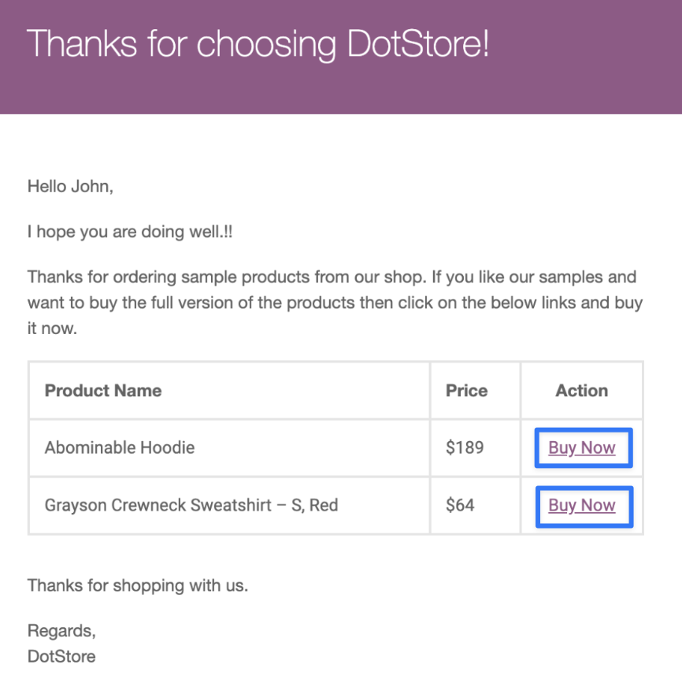This screenshot has width=682, height=687.
Task: Click the 'Thanks for shopping with us.' text
Action: click(x=138, y=585)
